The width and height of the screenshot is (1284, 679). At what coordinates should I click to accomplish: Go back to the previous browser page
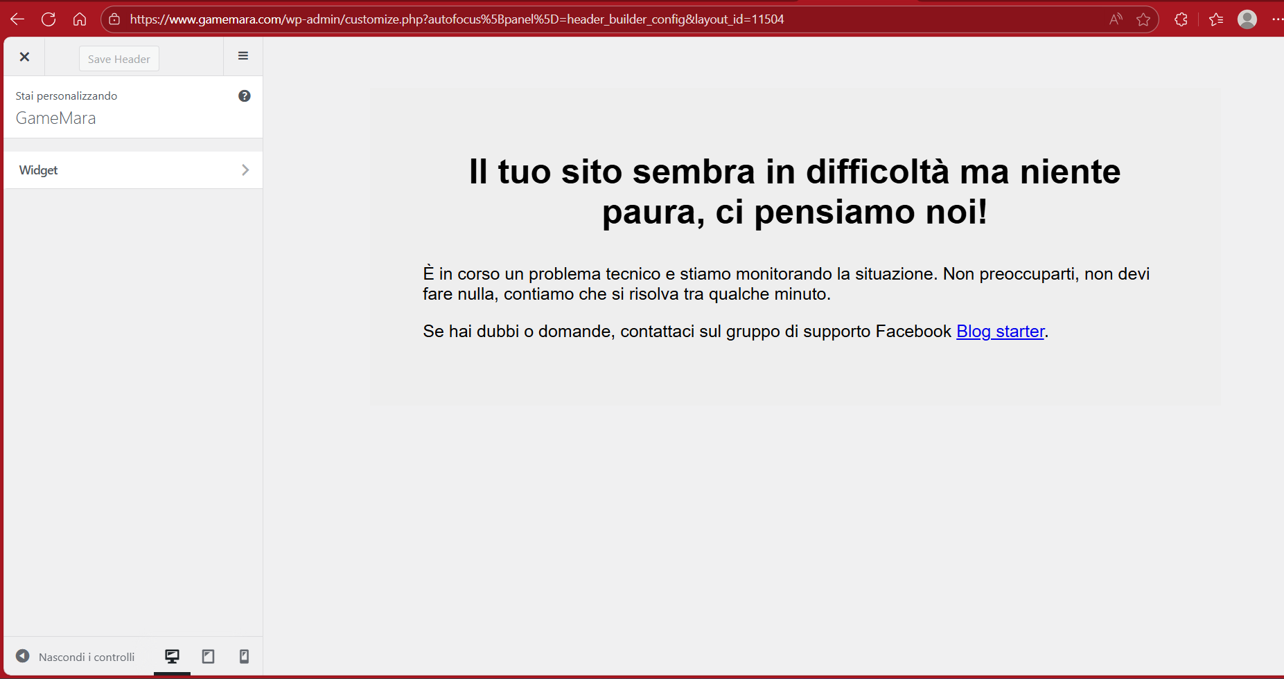tap(17, 19)
